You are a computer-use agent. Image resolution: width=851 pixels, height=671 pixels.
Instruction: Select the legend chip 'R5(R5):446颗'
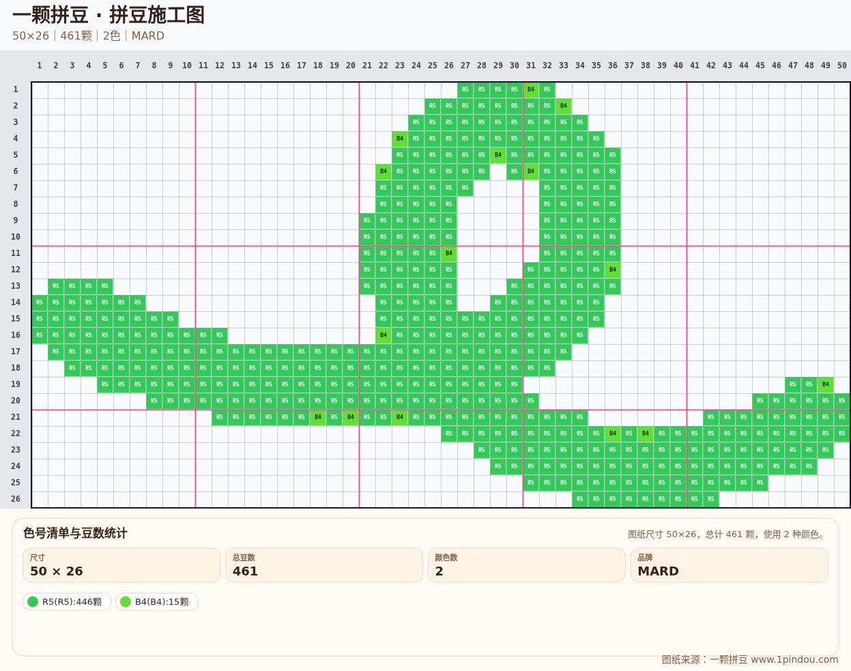(67, 601)
